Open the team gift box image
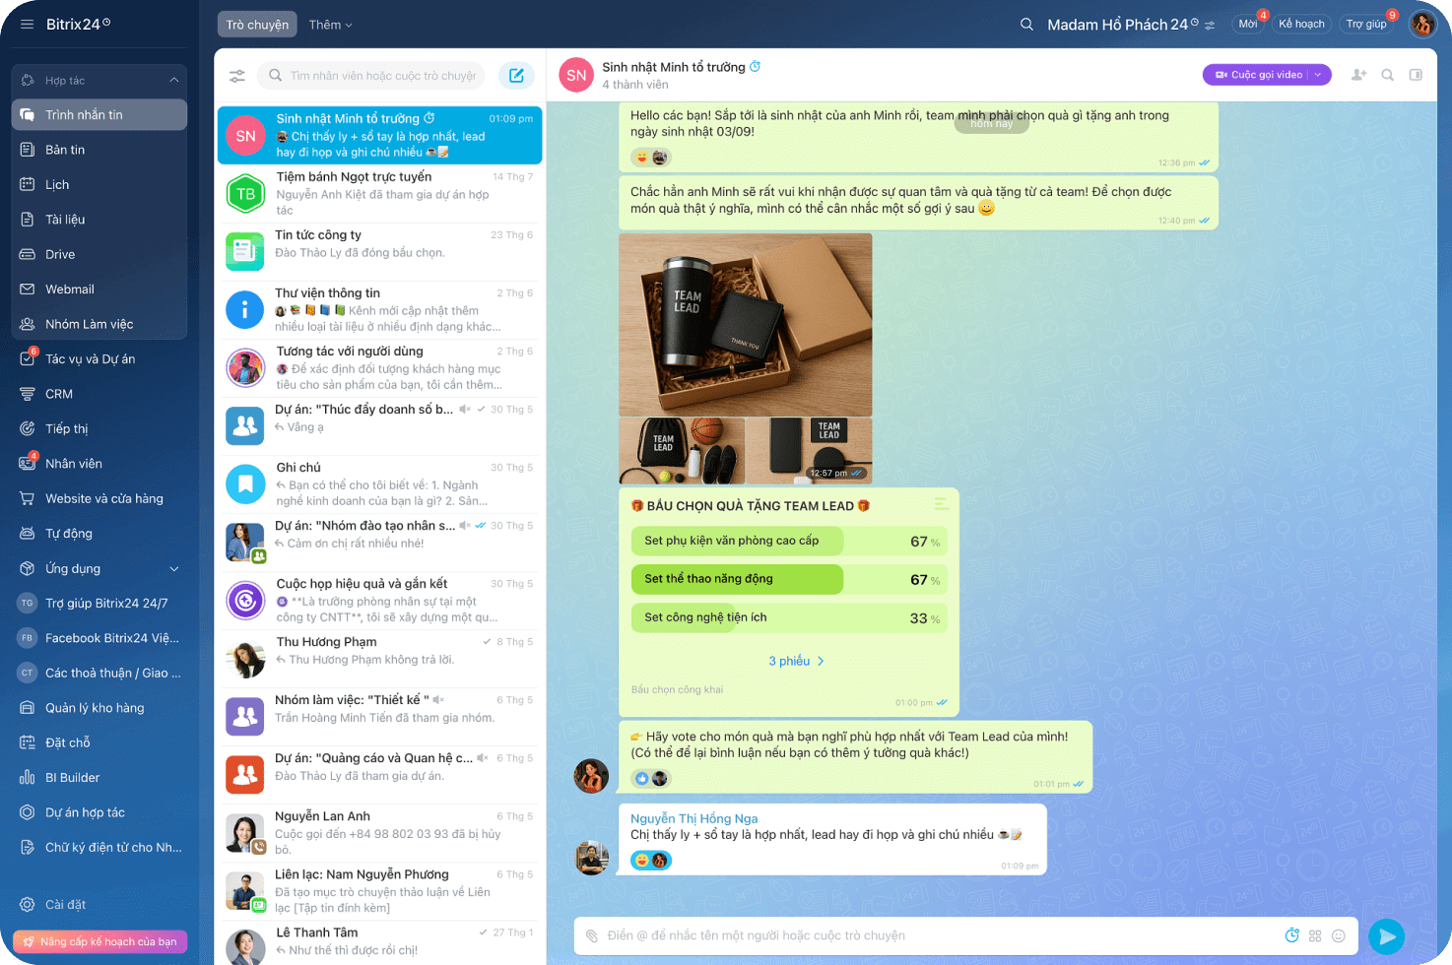This screenshot has height=965, width=1452. click(745, 323)
